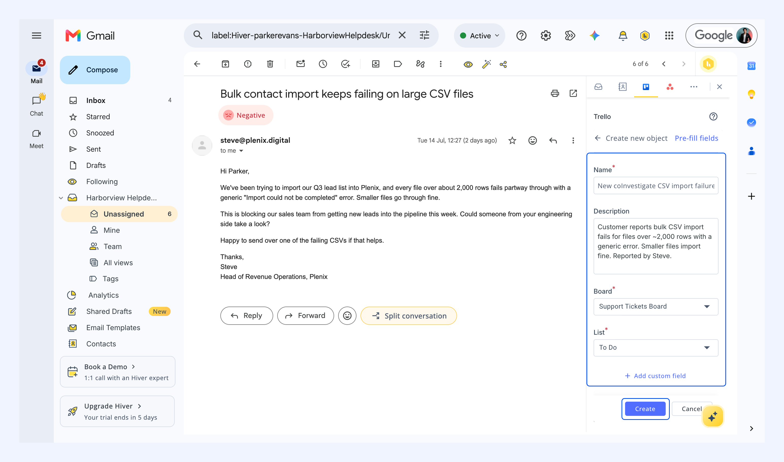Image resolution: width=784 pixels, height=462 pixels.
Task: Click Split conversation button
Action: (409, 316)
